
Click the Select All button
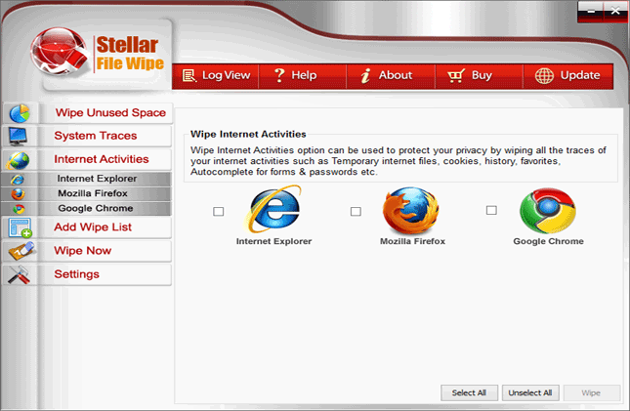[x=469, y=392]
